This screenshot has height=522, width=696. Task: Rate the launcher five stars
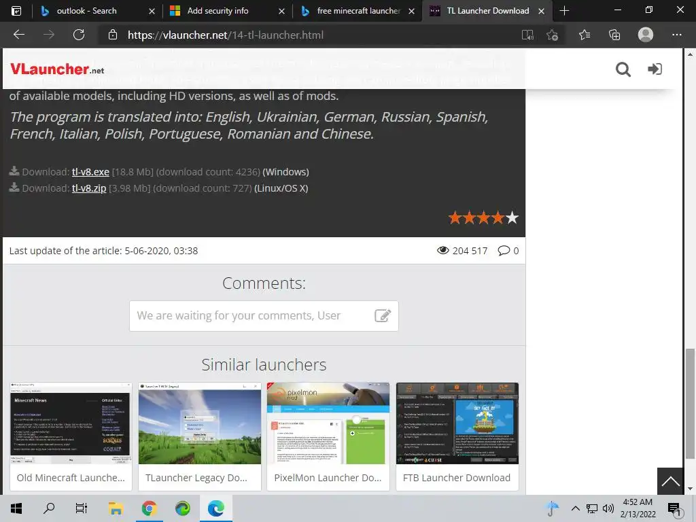point(512,217)
